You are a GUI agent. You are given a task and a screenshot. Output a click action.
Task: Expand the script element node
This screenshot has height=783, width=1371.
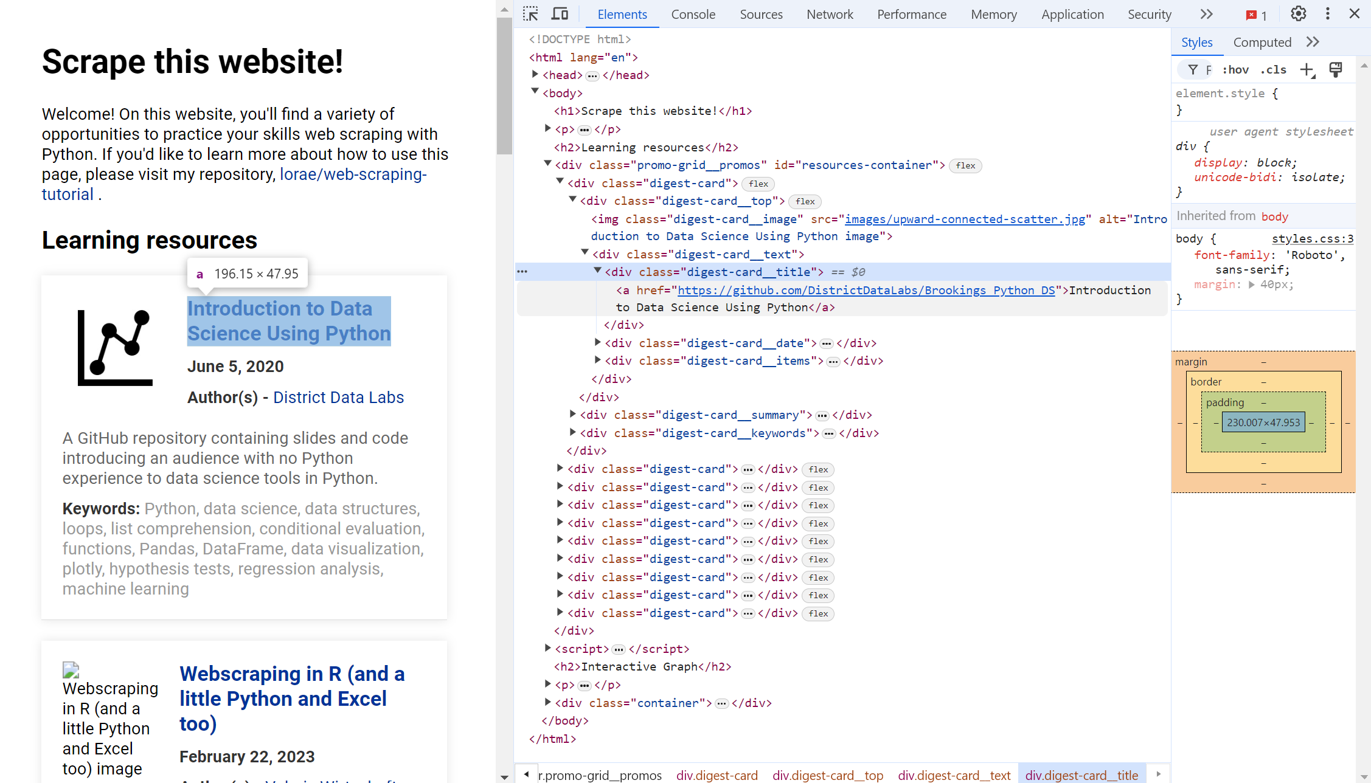point(547,648)
